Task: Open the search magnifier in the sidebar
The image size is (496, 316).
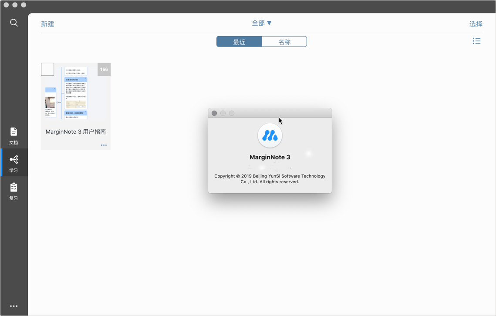Action: point(13,23)
